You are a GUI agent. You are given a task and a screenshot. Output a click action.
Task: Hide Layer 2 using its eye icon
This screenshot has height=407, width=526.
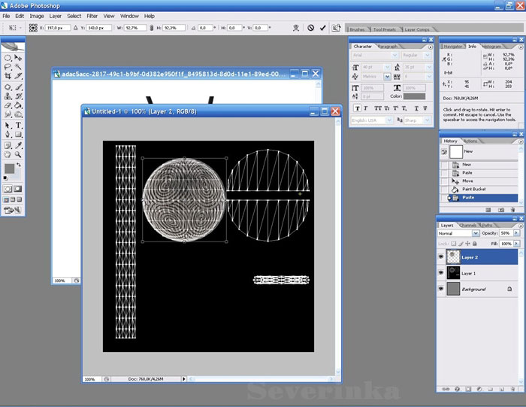441,257
